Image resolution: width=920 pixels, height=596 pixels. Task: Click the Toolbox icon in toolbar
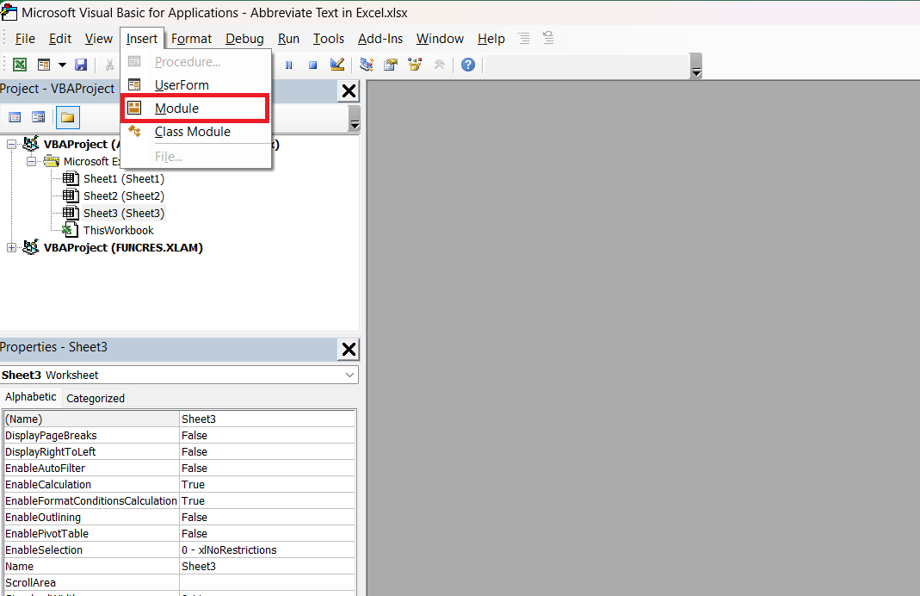coord(440,65)
